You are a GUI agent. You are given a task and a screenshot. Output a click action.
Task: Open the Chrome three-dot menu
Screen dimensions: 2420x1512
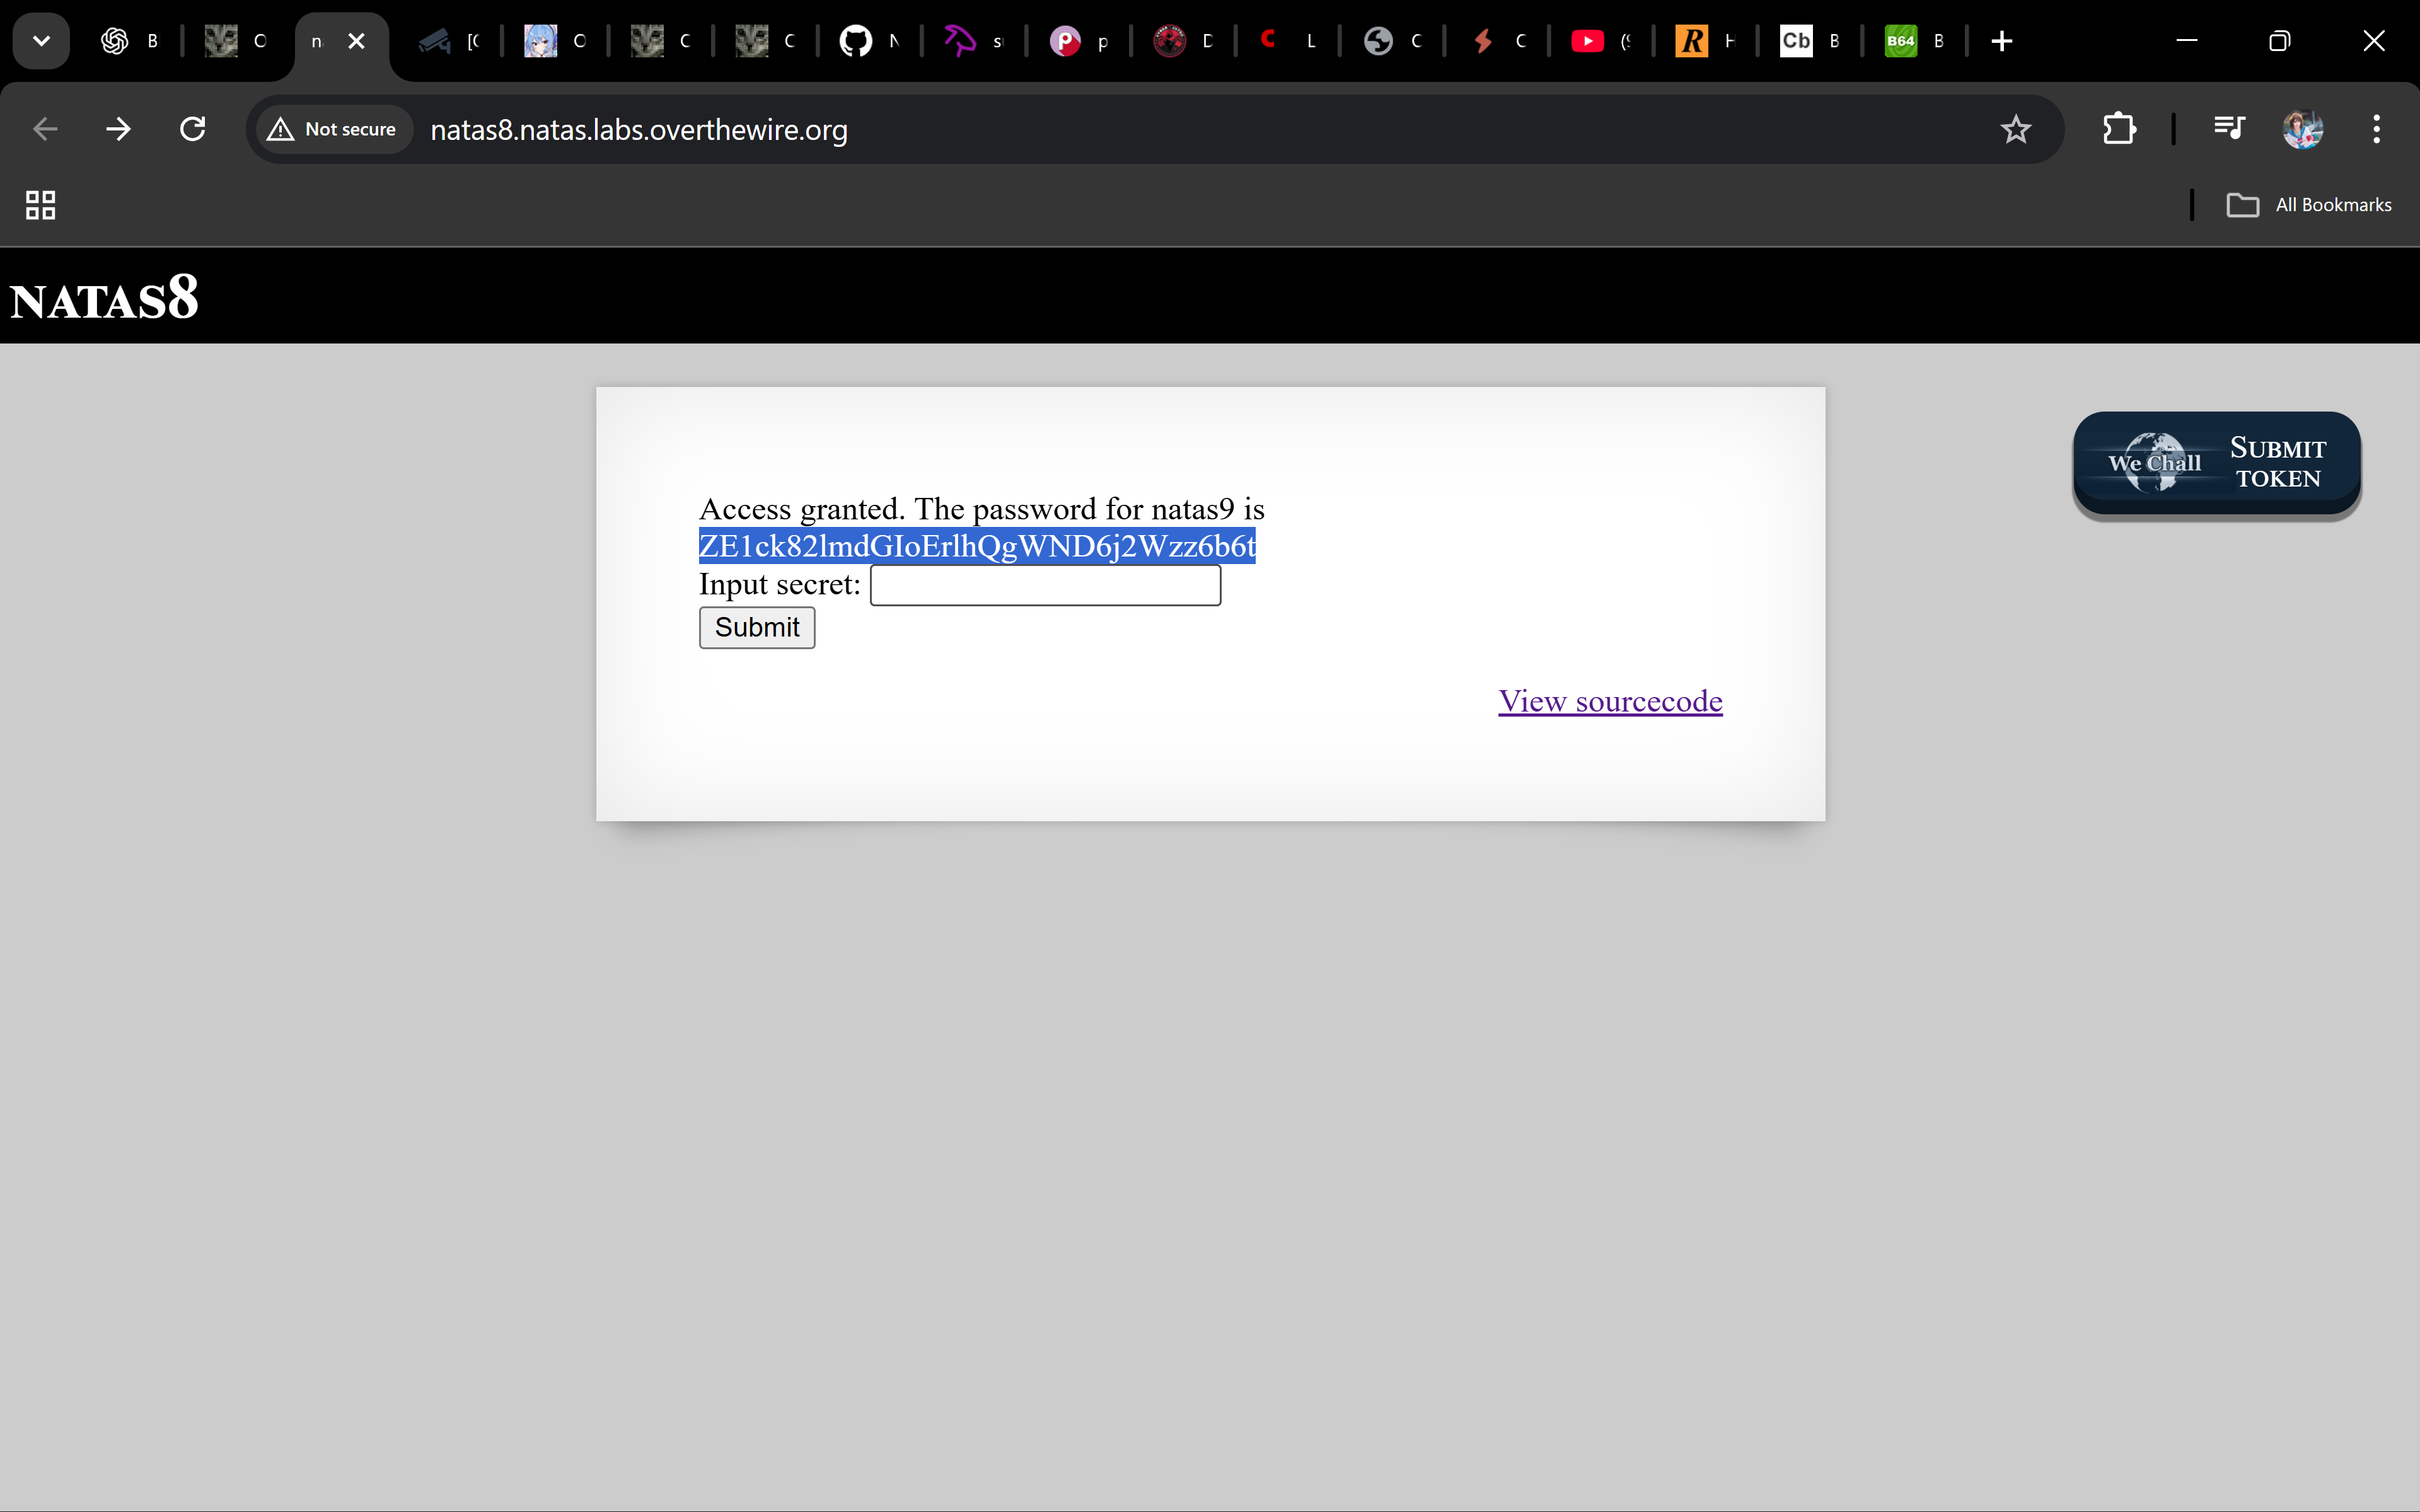[x=2376, y=129]
